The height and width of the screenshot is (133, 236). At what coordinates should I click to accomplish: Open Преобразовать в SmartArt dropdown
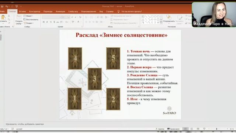click(124, 23)
